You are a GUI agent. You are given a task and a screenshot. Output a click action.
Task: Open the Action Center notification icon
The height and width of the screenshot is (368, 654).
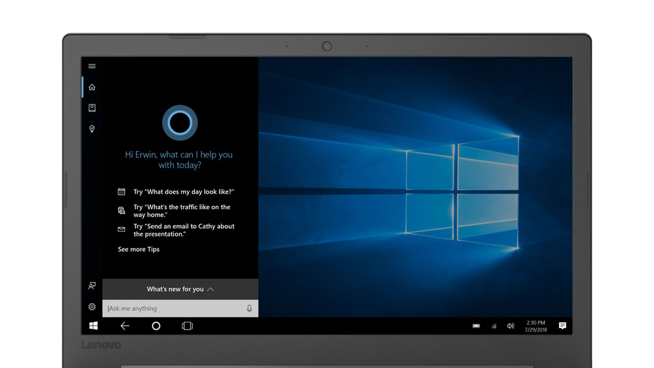click(562, 326)
